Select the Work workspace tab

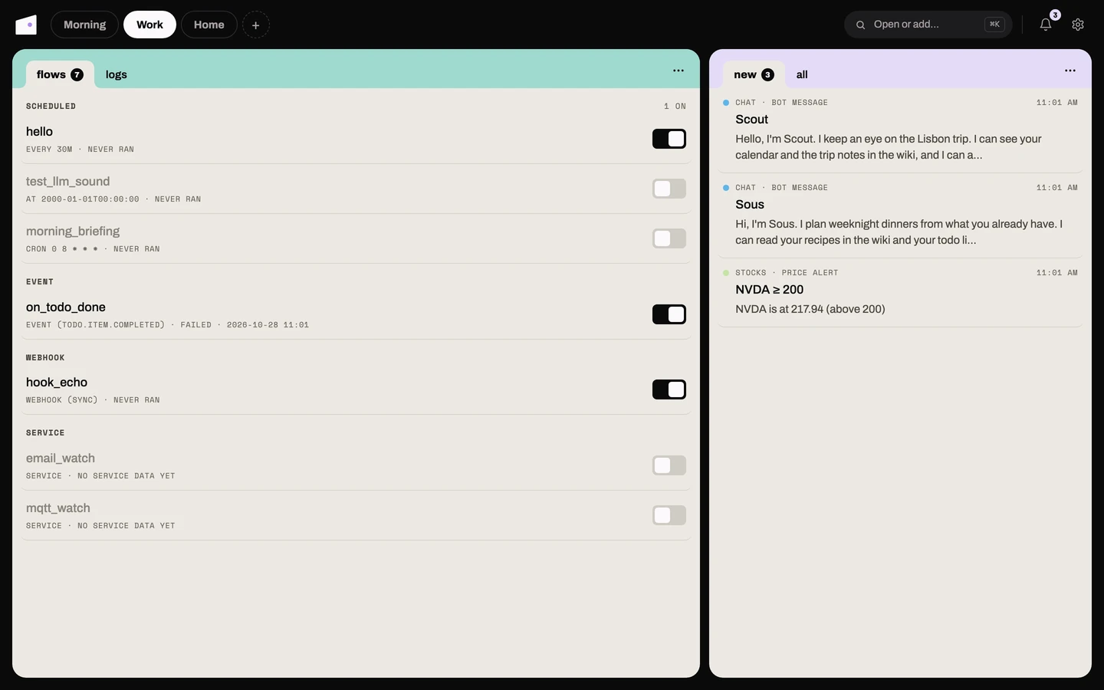point(149,25)
